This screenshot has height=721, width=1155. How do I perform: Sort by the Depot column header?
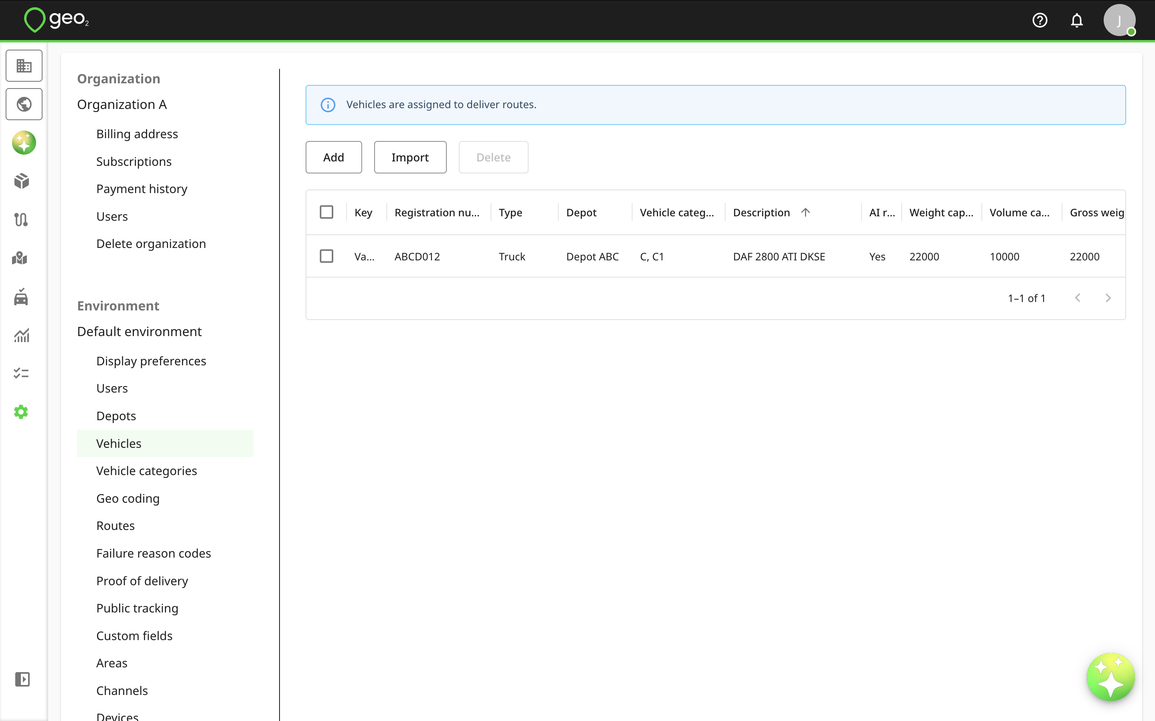click(x=581, y=213)
